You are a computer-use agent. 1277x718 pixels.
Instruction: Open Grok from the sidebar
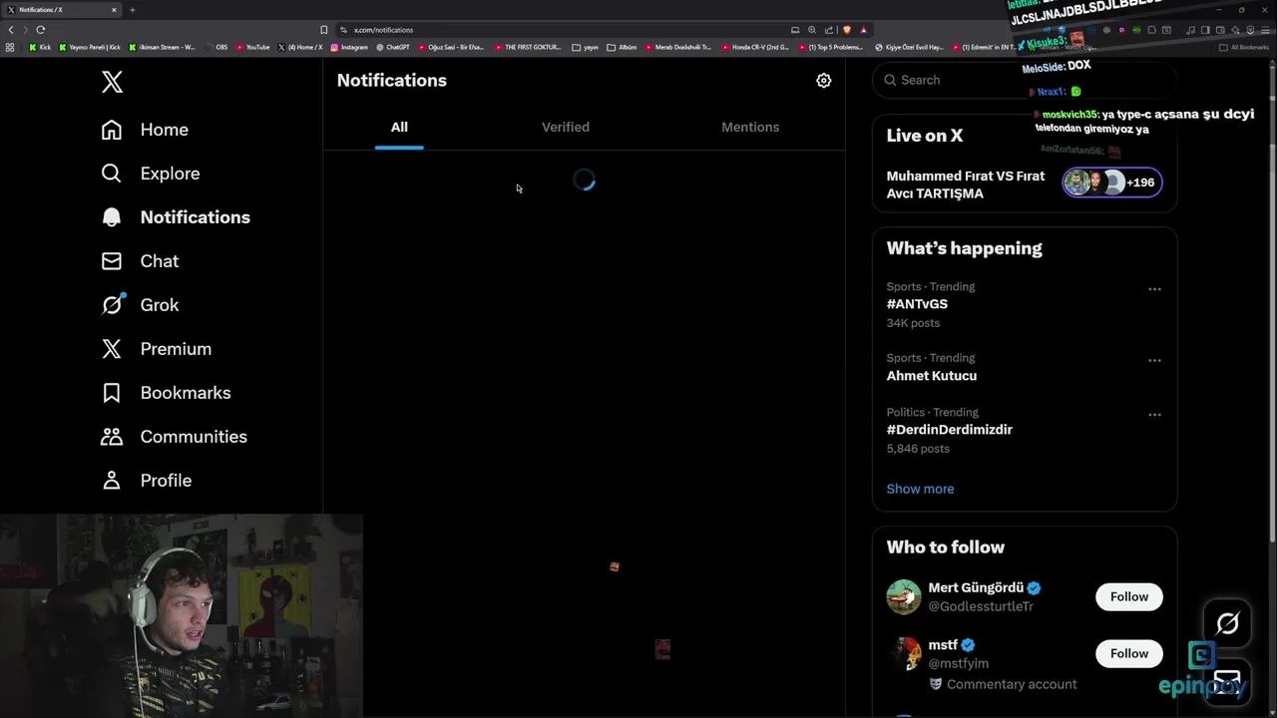pos(140,305)
